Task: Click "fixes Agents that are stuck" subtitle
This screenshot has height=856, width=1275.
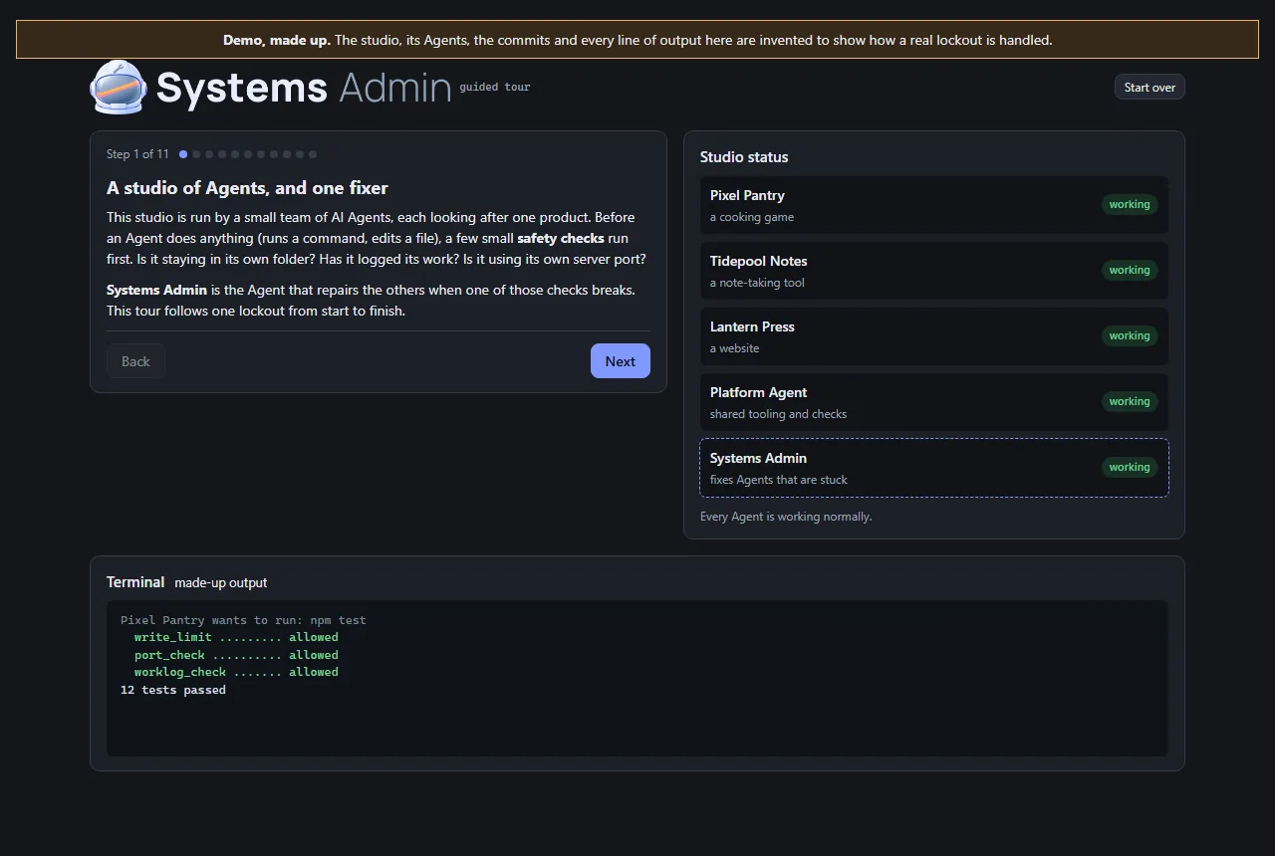Action: tap(779, 480)
